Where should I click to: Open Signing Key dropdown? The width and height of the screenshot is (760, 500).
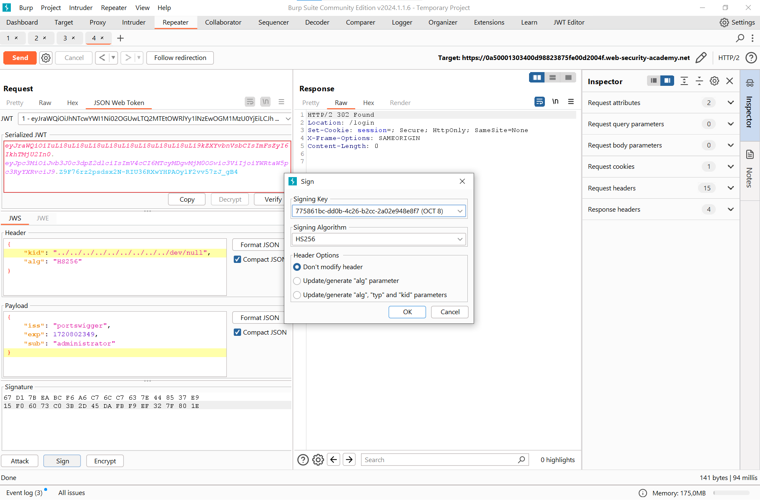click(379, 211)
